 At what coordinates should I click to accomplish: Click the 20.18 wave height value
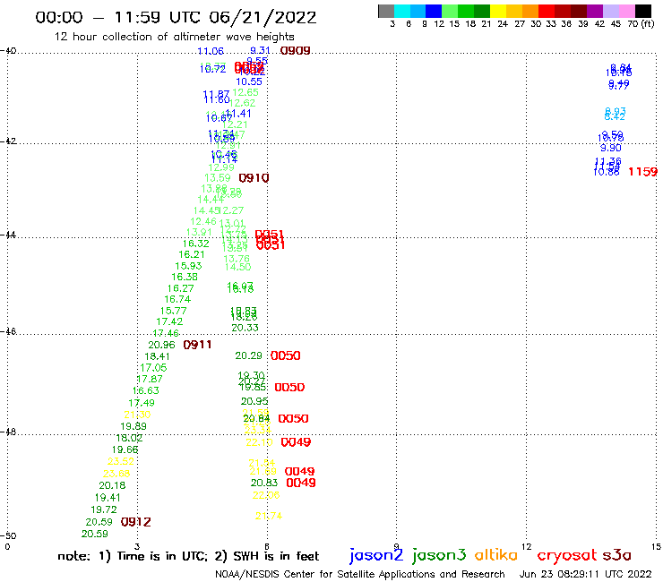point(112,485)
